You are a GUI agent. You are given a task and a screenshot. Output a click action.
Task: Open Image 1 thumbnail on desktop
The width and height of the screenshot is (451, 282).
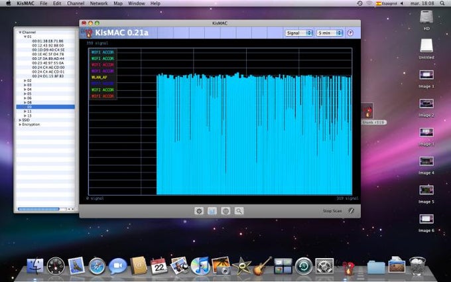coord(426,75)
